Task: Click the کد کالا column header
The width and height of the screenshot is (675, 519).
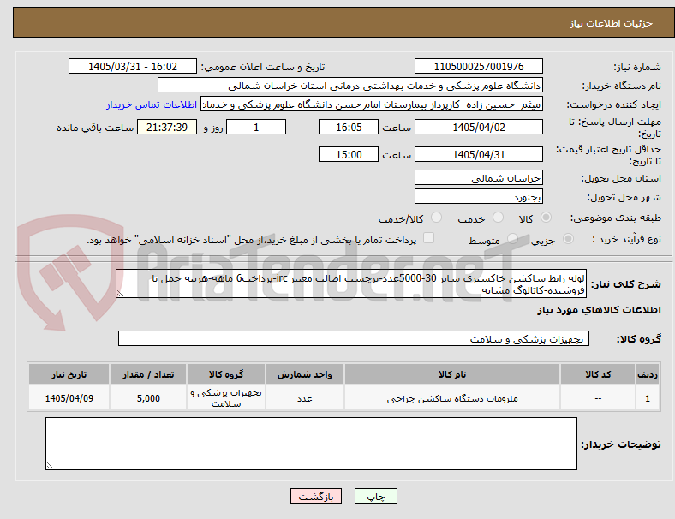Action: click(598, 374)
